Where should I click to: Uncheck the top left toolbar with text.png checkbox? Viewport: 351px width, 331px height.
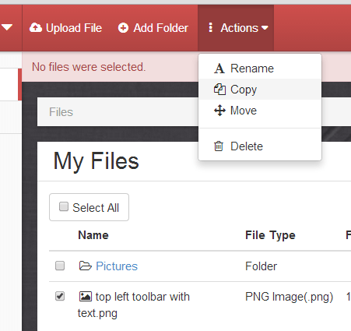point(60,296)
